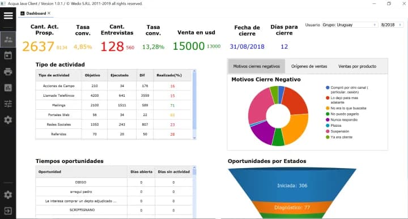
Task: Select the Referidos row
Action: point(114,134)
